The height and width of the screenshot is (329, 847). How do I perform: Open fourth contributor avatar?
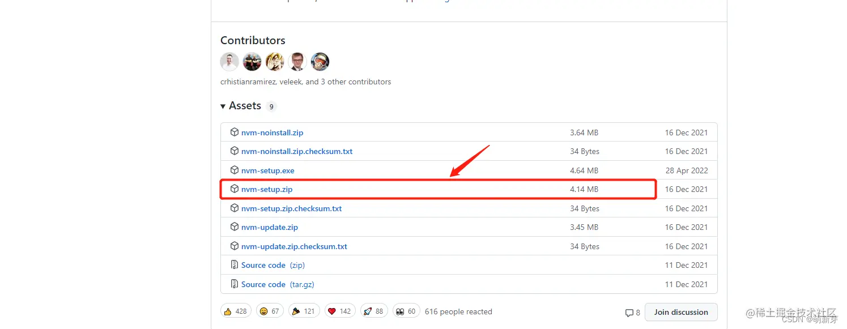click(297, 62)
